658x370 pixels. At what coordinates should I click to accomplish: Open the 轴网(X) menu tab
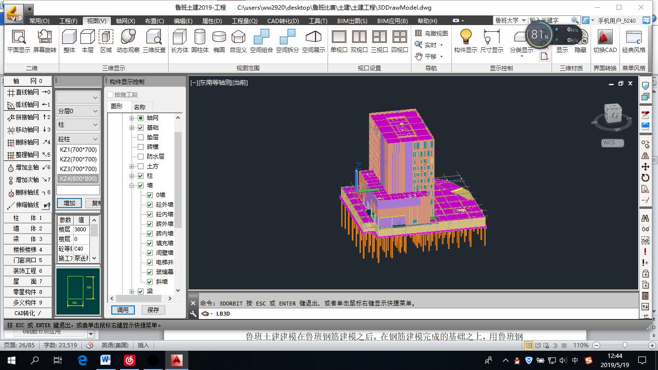click(x=125, y=21)
